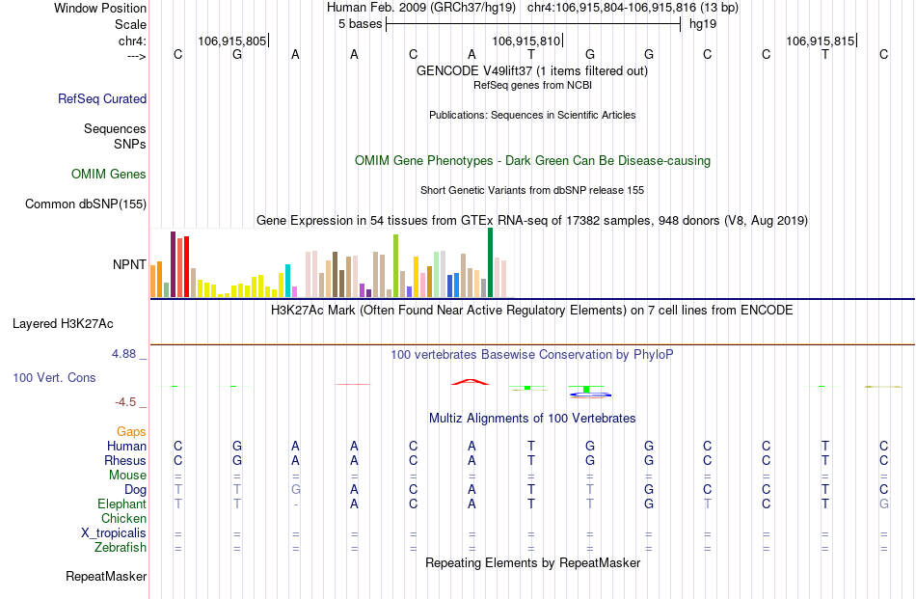Click the Sequences SNPs track label

click(x=115, y=136)
